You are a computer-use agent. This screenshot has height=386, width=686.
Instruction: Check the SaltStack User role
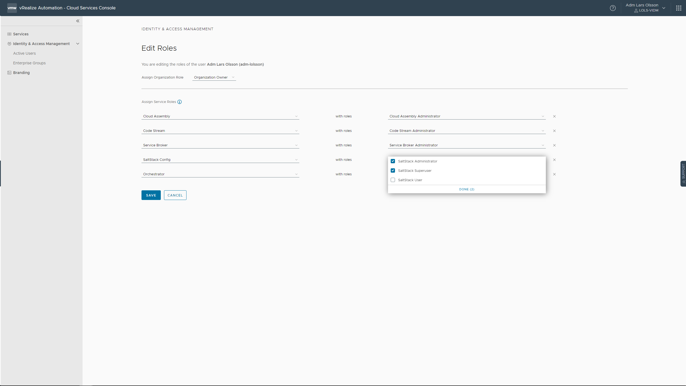[x=393, y=180]
